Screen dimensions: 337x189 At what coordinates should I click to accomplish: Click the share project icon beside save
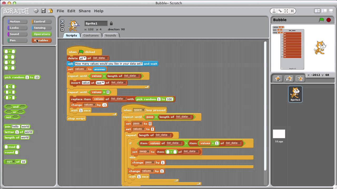[x=50, y=11]
